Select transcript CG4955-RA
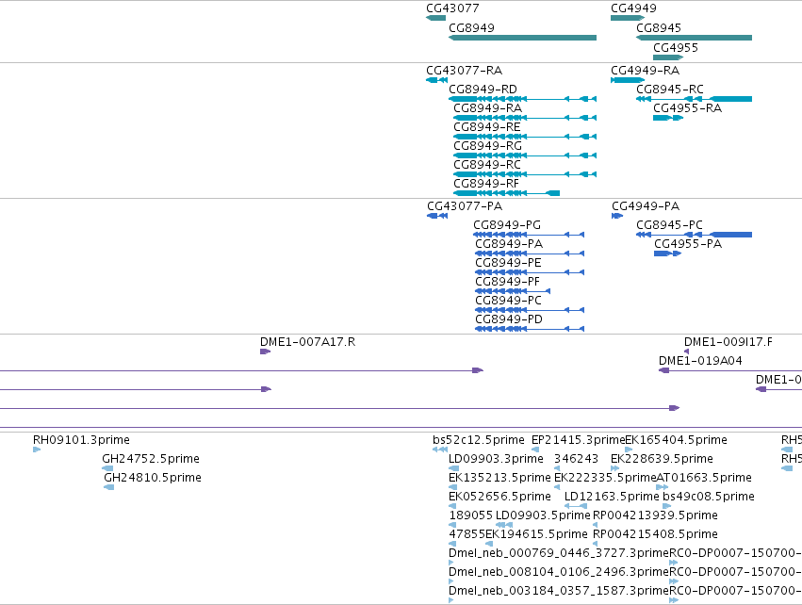The image size is (802, 605). 668,118
